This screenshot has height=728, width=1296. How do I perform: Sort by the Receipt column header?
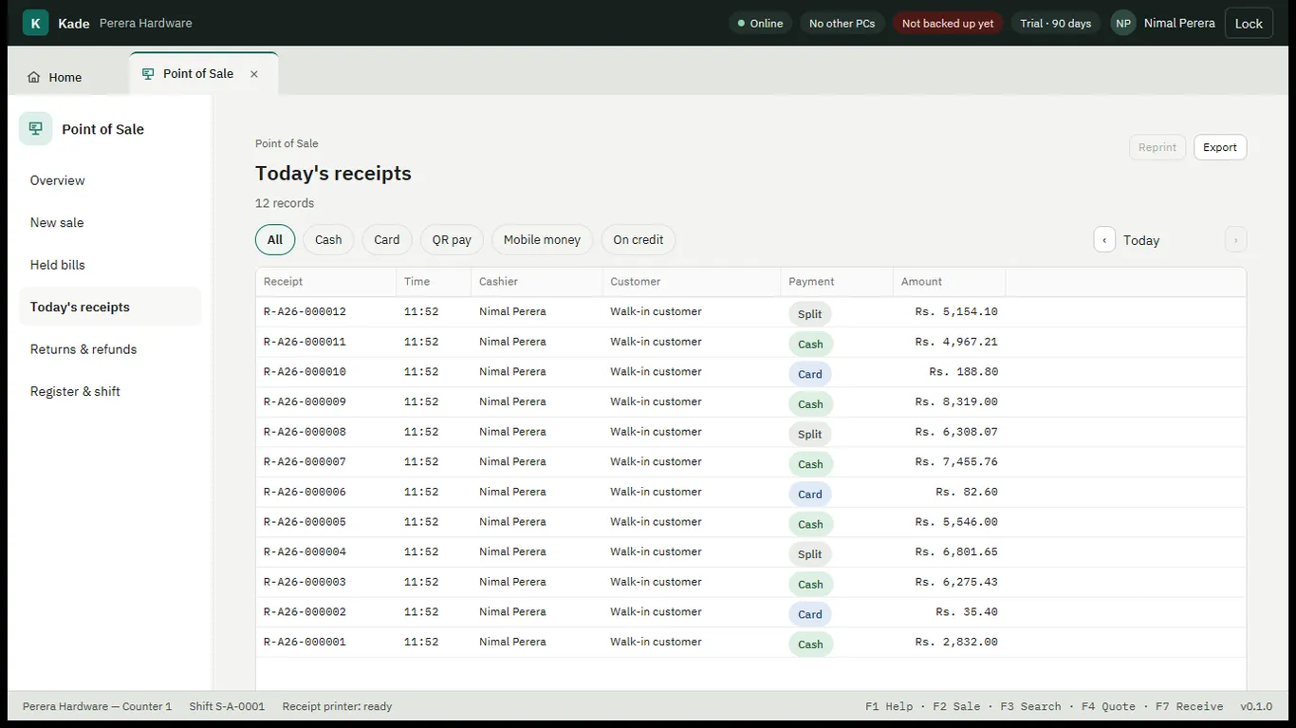(x=325, y=282)
